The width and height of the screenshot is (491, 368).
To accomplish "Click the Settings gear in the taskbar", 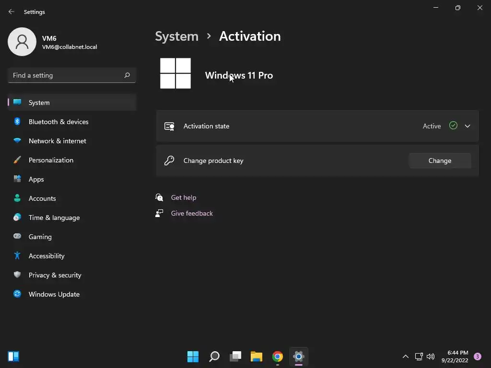I will [x=299, y=356].
